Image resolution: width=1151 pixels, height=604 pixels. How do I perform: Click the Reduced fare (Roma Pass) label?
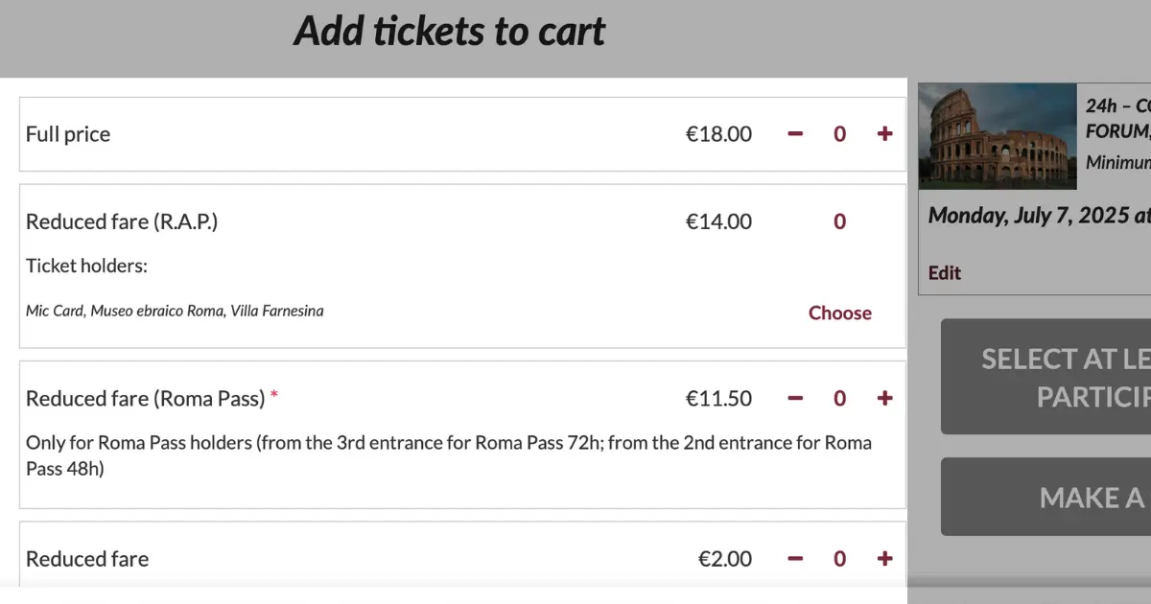click(x=145, y=398)
